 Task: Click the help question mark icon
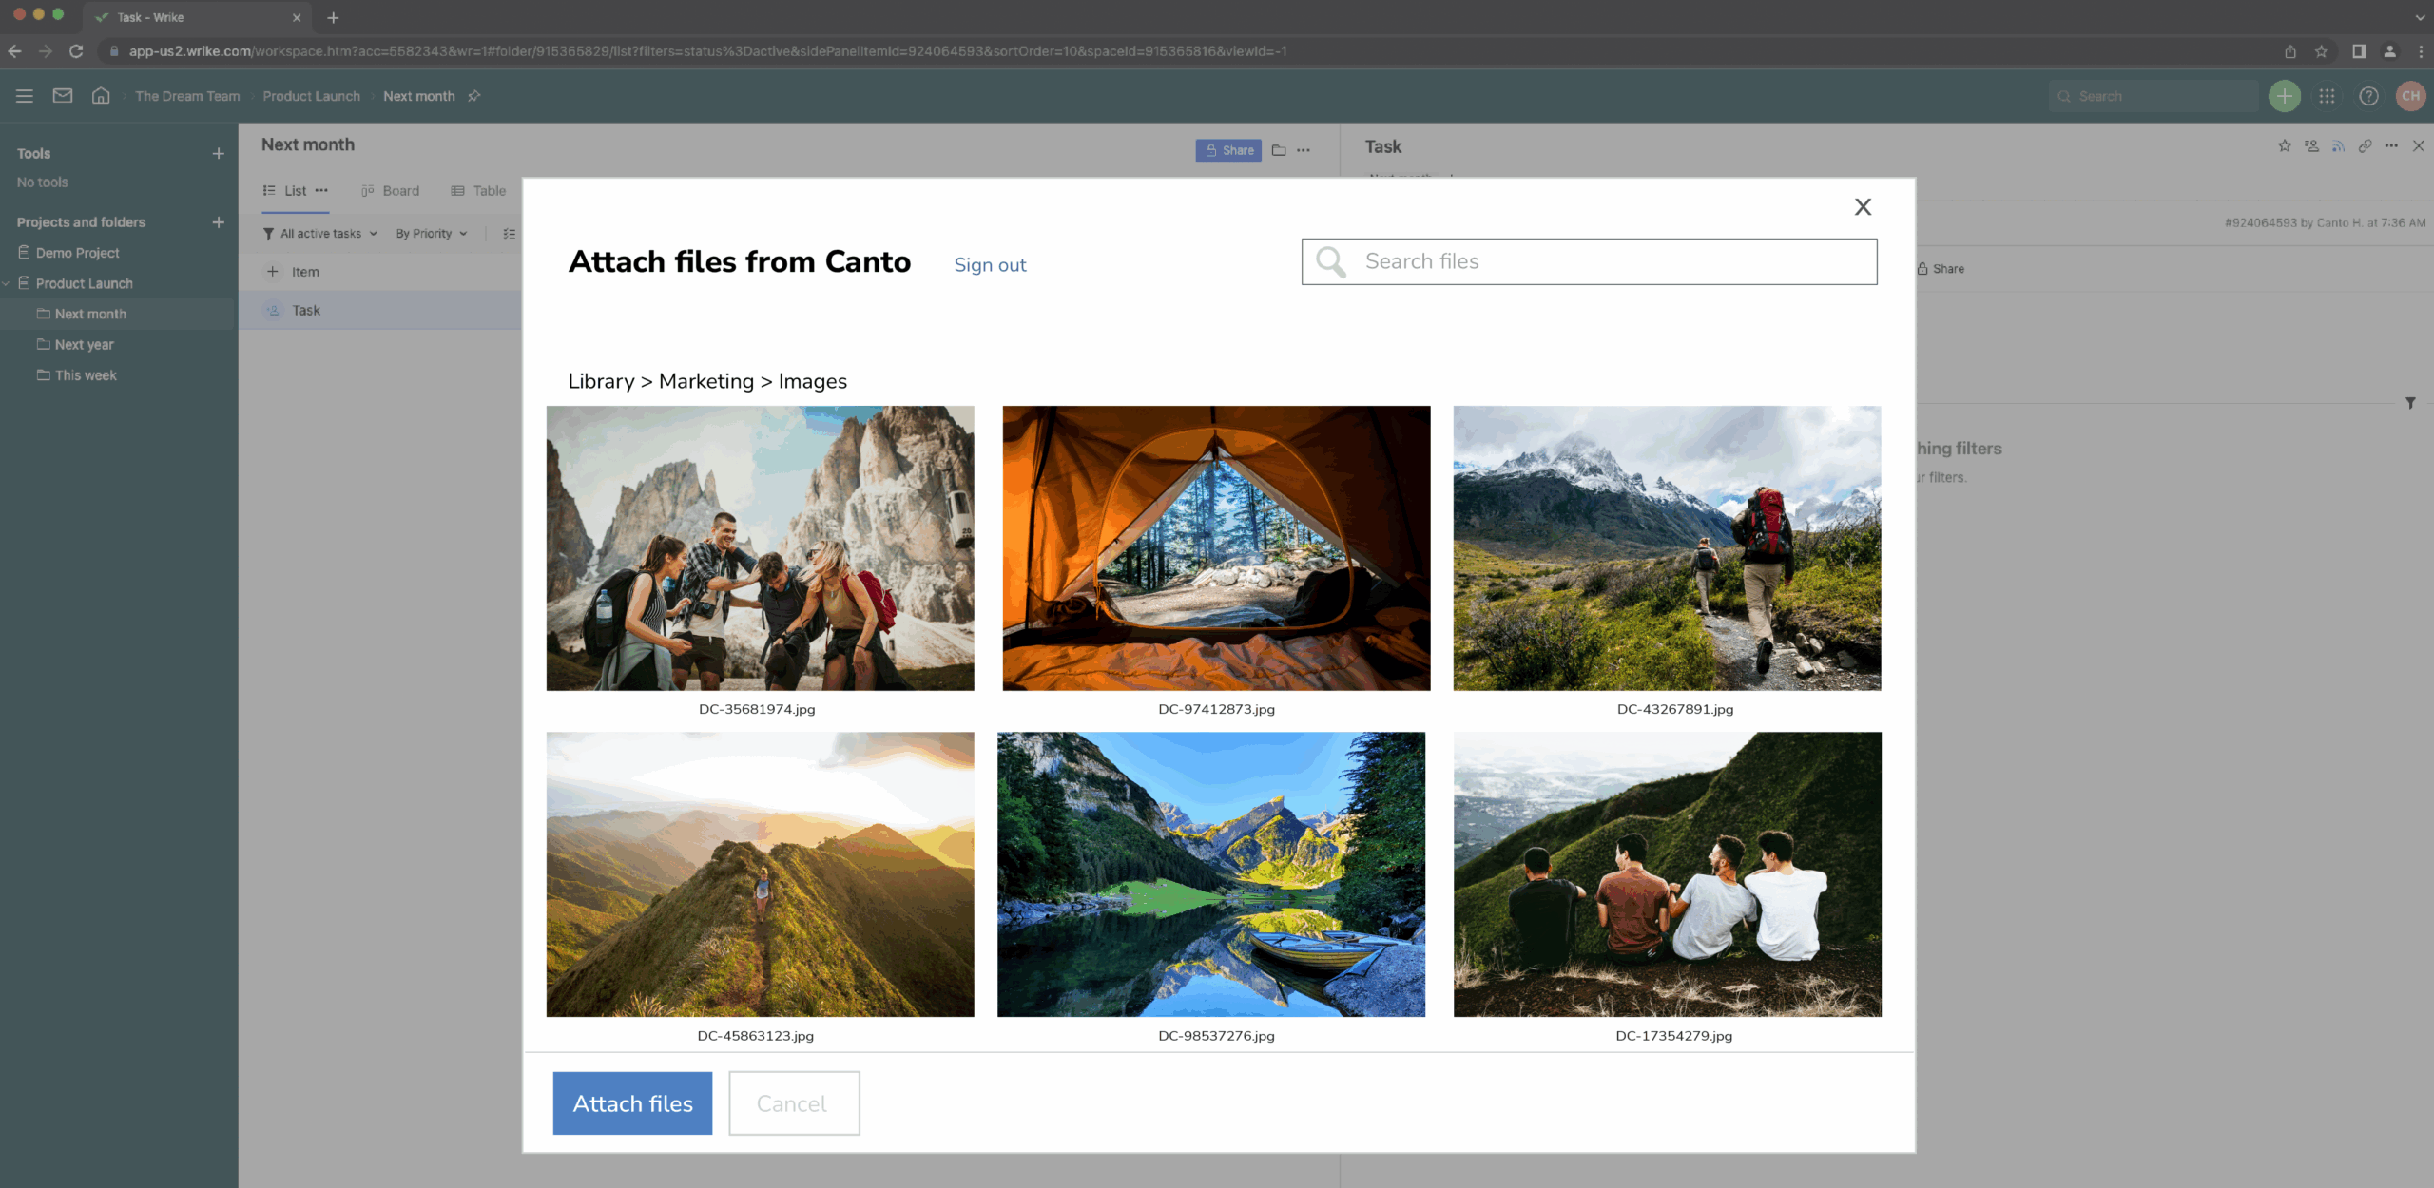click(2368, 96)
